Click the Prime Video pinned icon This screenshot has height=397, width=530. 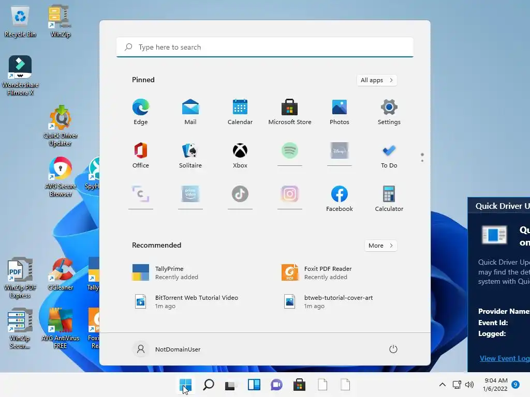pos(190,194)
